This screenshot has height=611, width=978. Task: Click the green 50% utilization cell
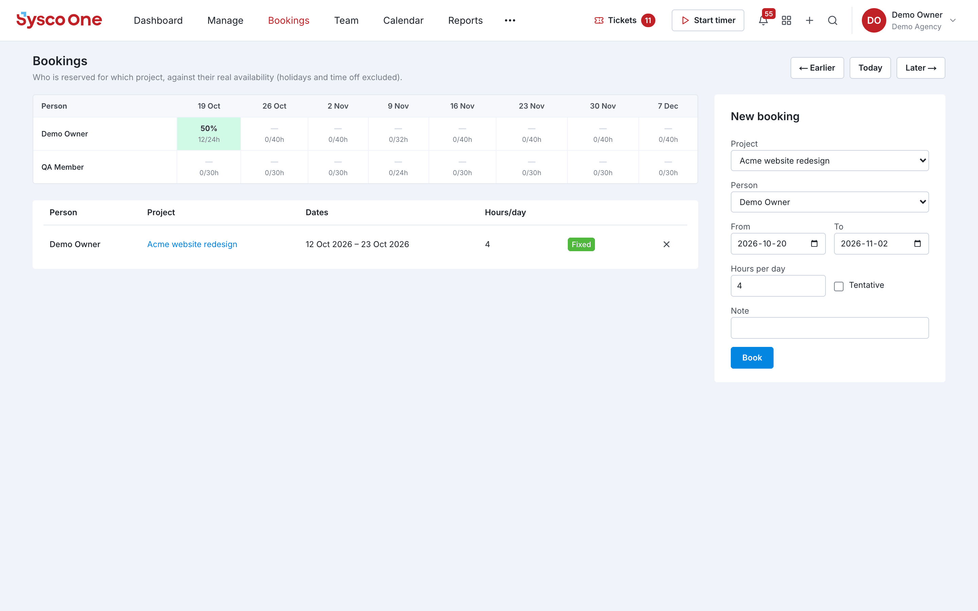point(209,134)
